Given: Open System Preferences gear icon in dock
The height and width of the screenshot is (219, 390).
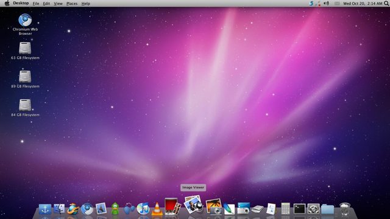Looking at the screenshot, I should (x=313, y=209).
